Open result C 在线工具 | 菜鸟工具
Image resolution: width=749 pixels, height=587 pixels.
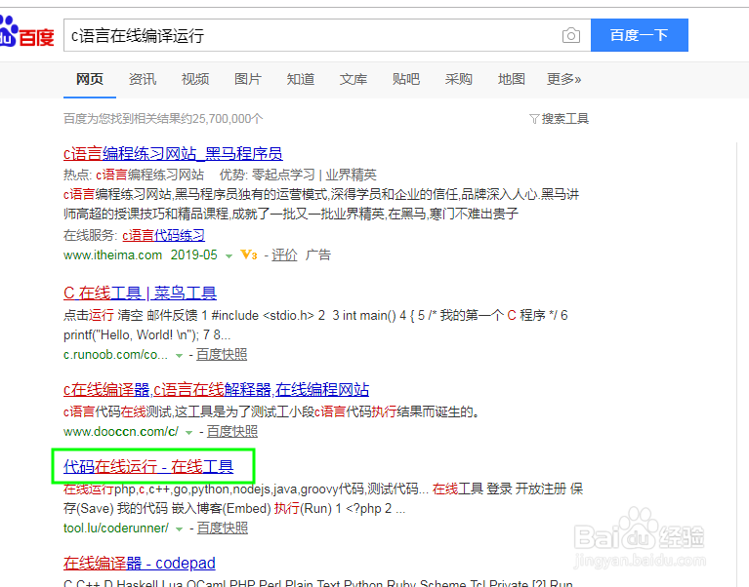click(x=140, y=293)
